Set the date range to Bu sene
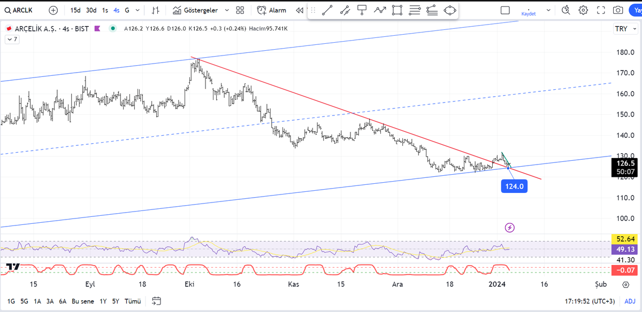Image resolution: width=642 pixels, height=312 pixels. pyautogui.click(x=83, y=301)
